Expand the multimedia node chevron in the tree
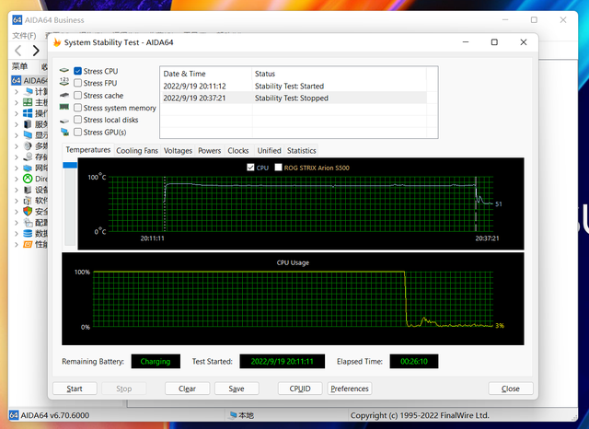This screenshot has width=589, height=429. pyautogui.click(x=17, y=146)
